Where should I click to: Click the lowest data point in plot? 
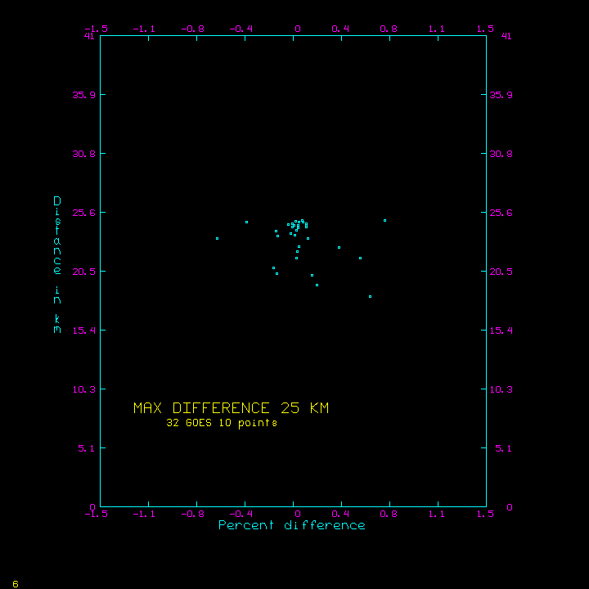(370, 296)
